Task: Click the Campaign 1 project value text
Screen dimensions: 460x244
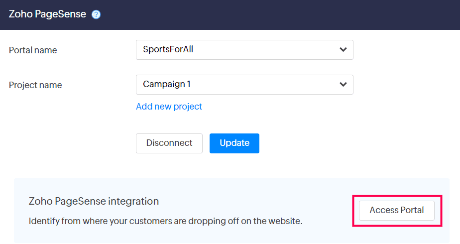Action: (x=167, y=85)
